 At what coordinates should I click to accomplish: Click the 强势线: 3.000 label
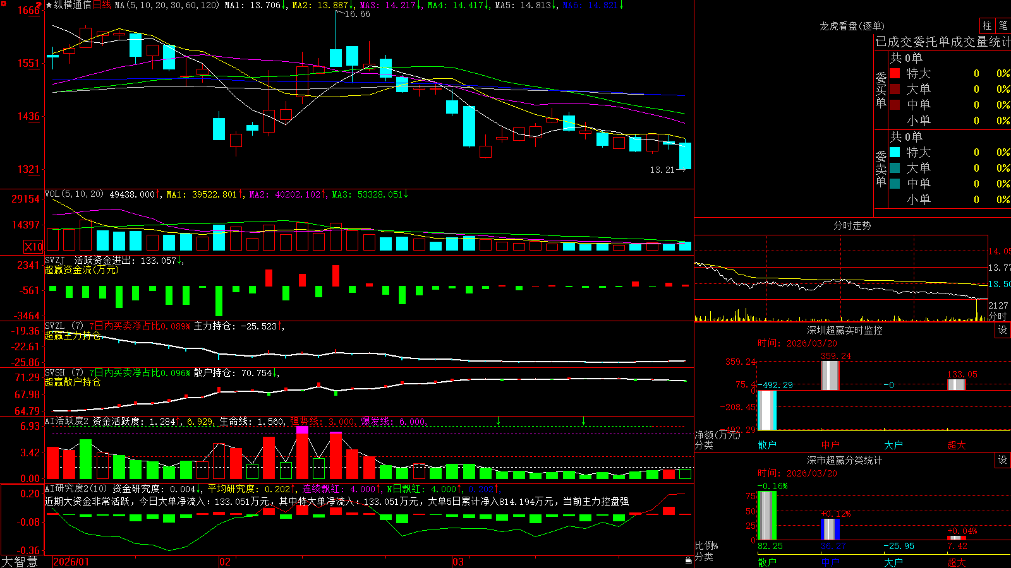(322, 421)
